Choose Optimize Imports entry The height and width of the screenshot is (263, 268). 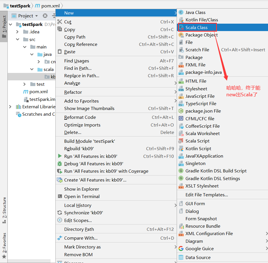tap(116, 125)
